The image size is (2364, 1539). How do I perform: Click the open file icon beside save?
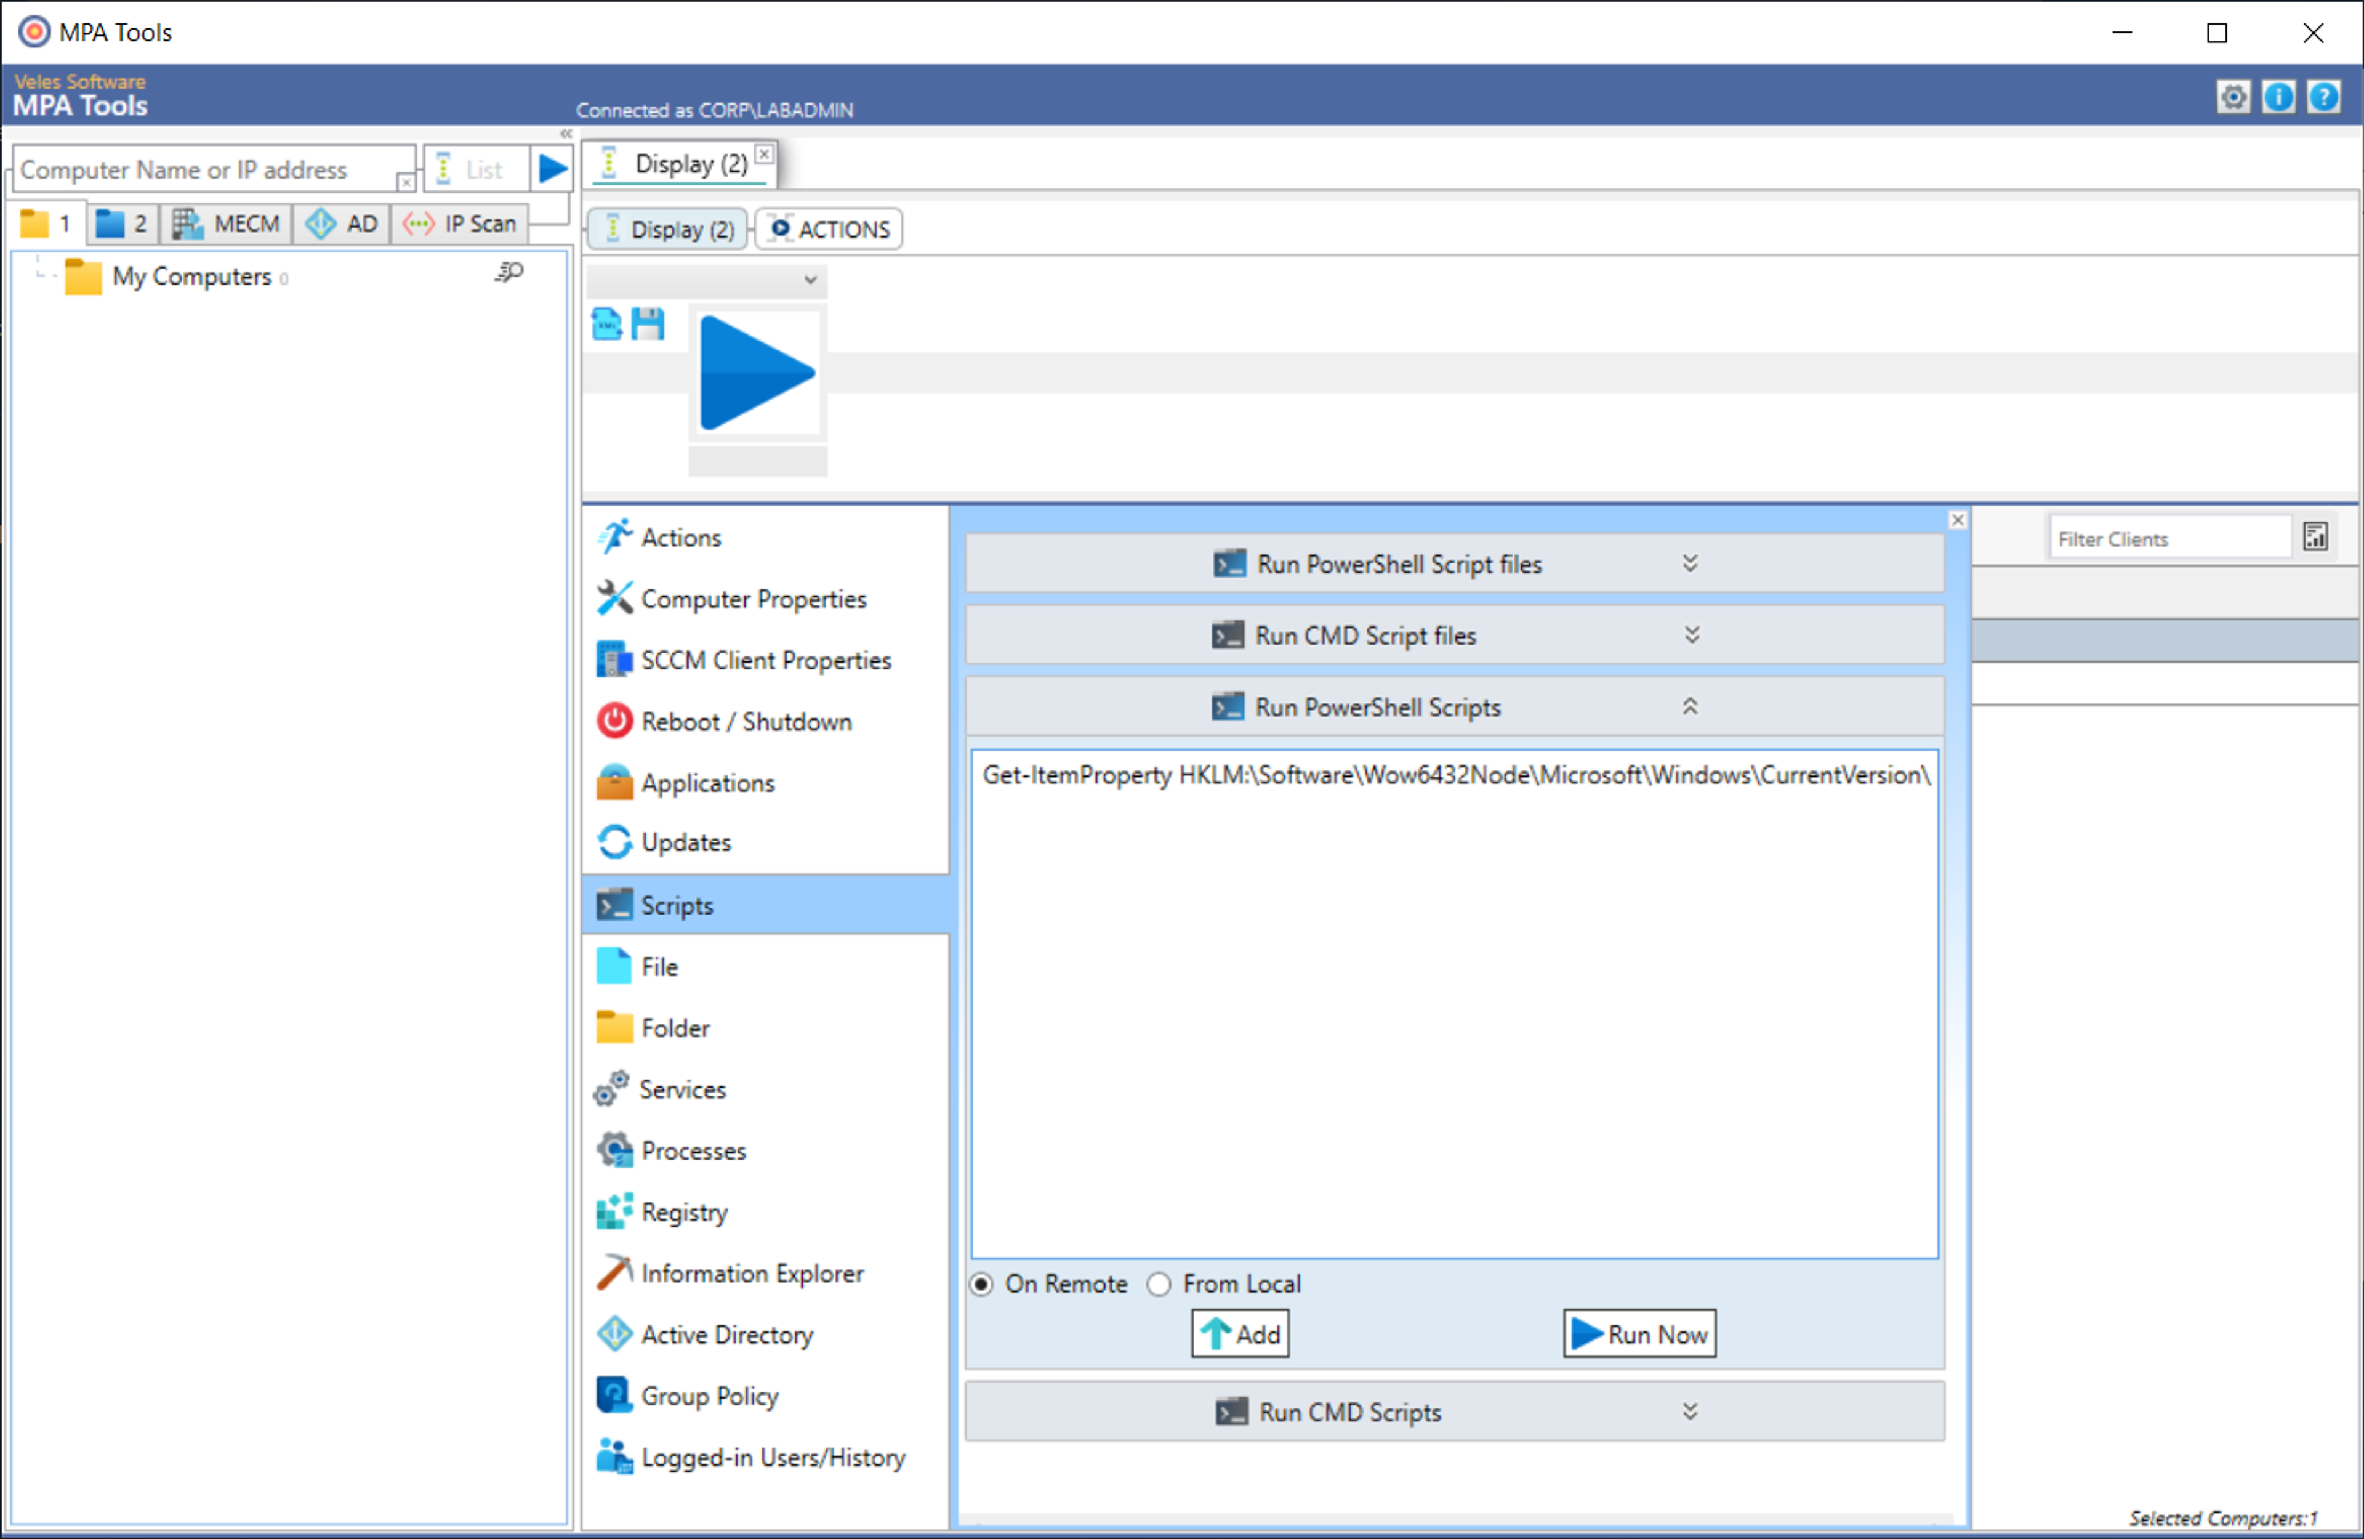click(x=607, y=324)
